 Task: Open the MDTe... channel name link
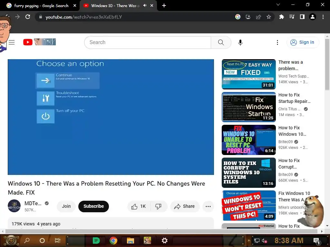point(33,203)
